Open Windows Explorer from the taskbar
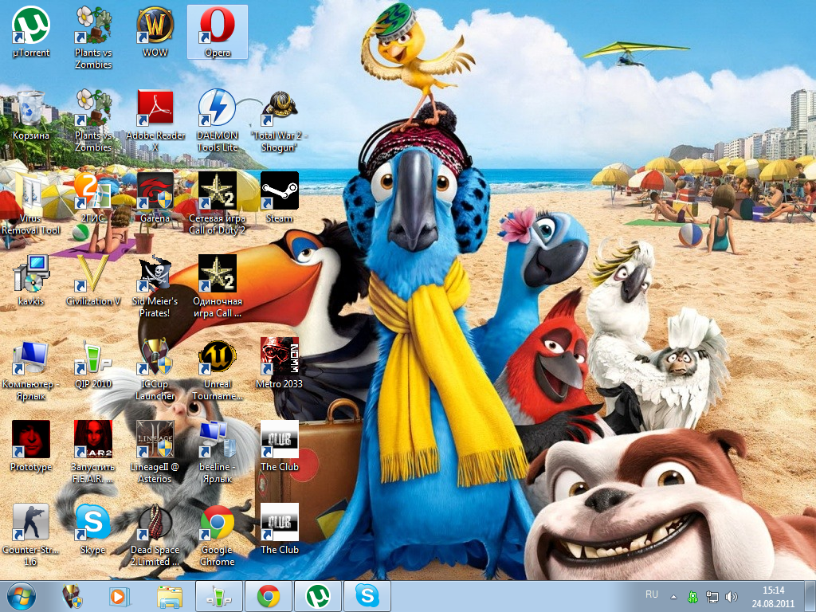 click(x=170, y=596)
